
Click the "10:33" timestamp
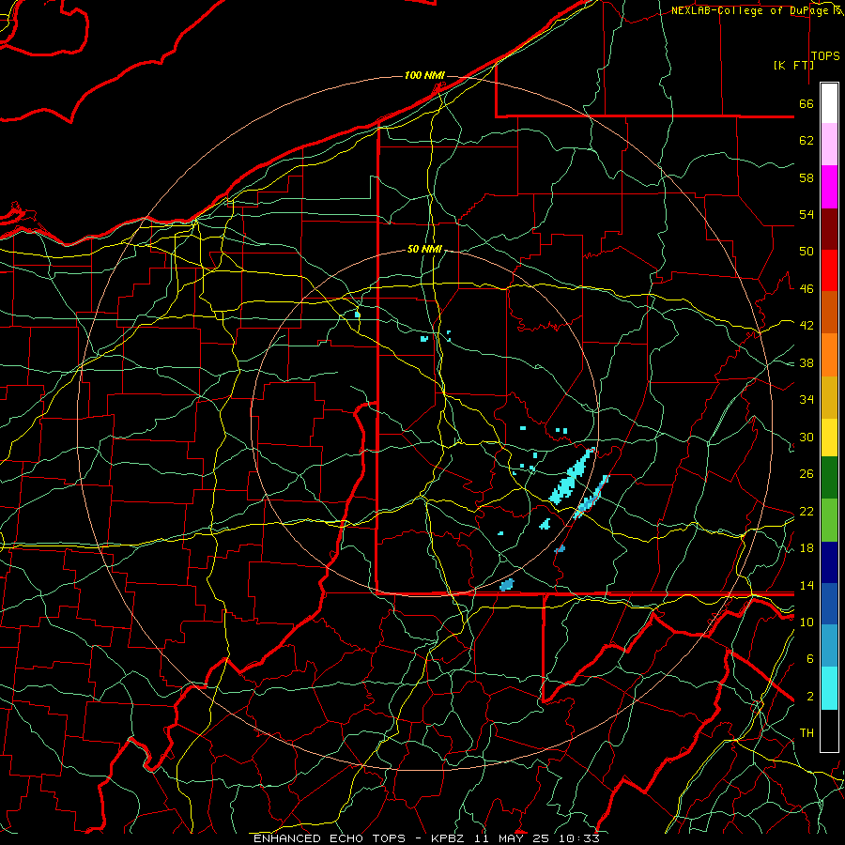[x=579, y=838]
